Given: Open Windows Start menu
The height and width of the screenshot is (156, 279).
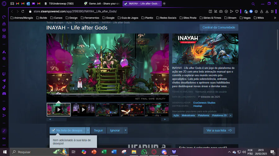Looking at the screenshot, I should pyautogui.click(x=5, y=152).
